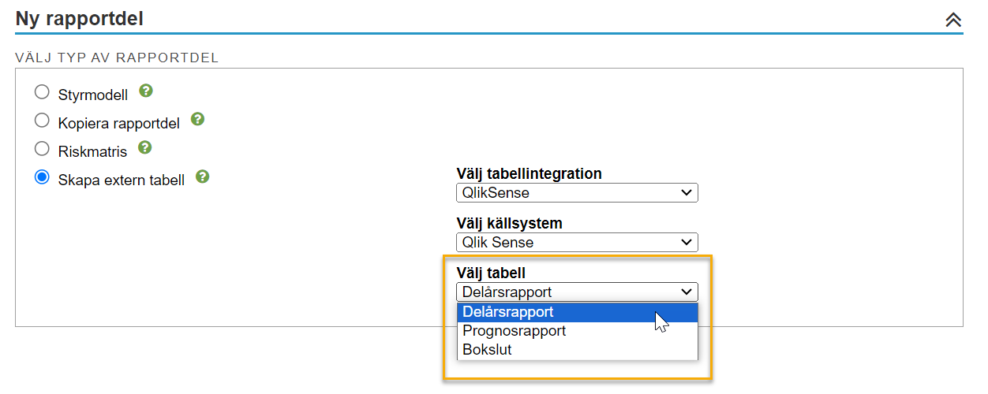Click the Välj källsystem label text
Screen dimensions: 988x394
click(509, 224)
